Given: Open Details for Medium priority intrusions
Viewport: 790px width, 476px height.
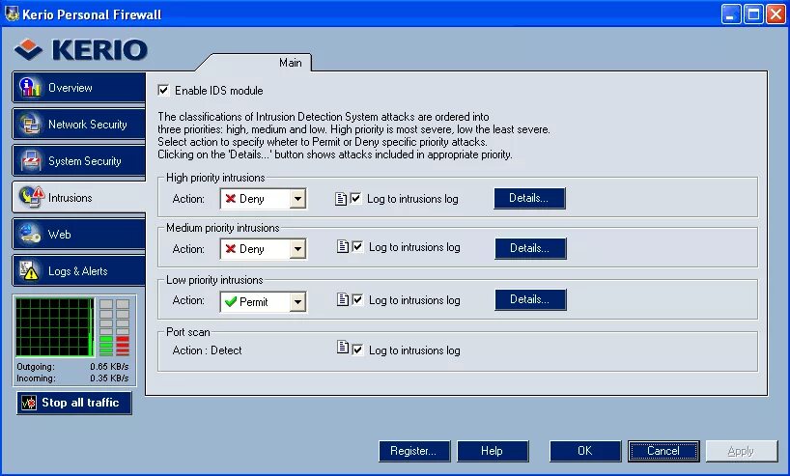Looking at the screenshot, I should [x=530, y=248].
